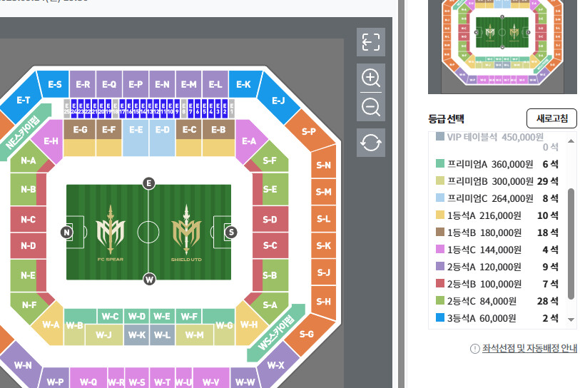The width and height of the screenshot is (580, 388).
Task: Click the info icon beside 좌석선점 안내
Action: point(474,349)
